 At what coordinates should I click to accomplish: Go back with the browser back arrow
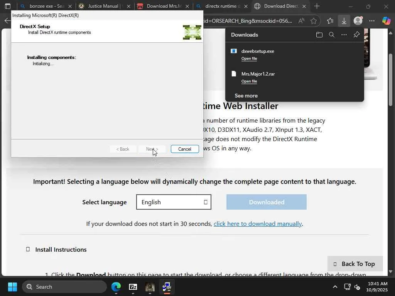[x=7, y=21]
